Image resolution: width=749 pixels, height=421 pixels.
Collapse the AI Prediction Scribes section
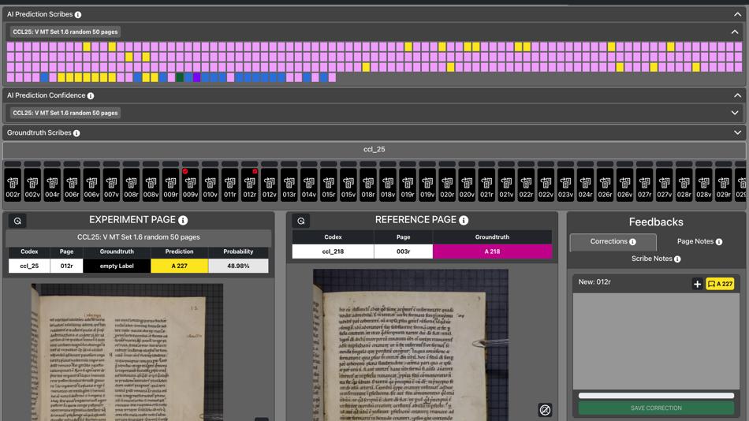pos(737,14)
